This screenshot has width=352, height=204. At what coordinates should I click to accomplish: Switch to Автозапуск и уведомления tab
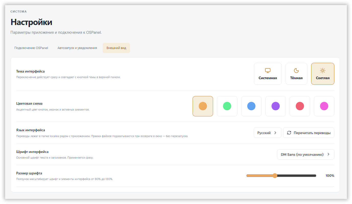(x=77, y=48)
